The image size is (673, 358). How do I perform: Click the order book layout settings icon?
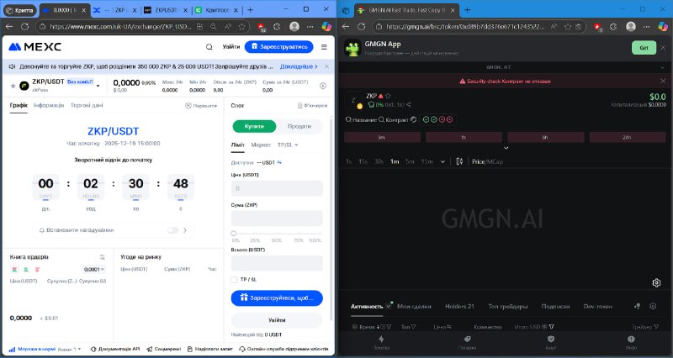102,257
